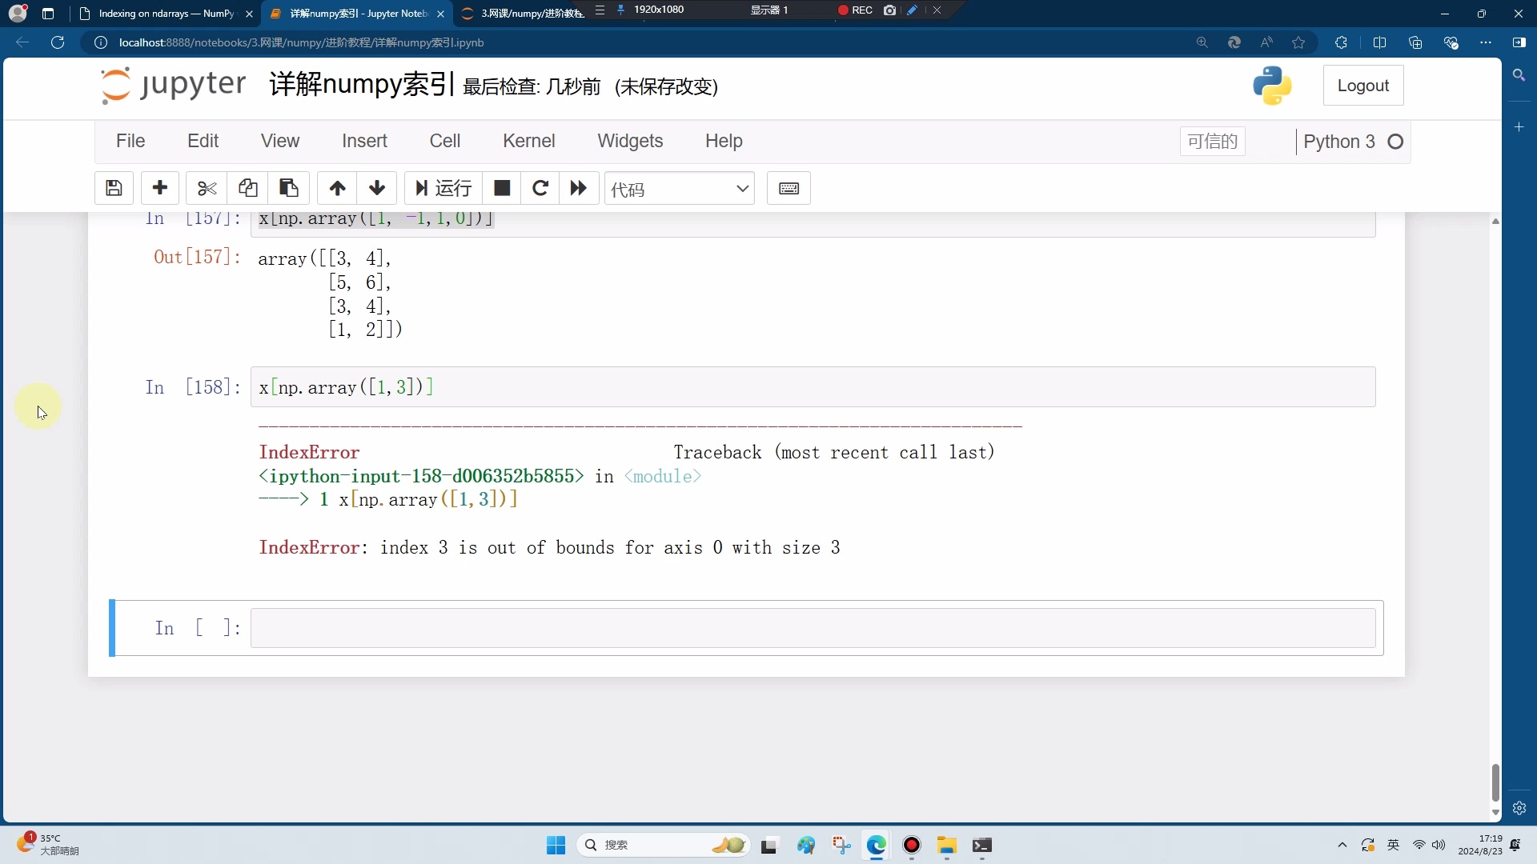Expand the cell type 代码 dropdown
Screen dimensions: 1537x864
coord(680,189)
